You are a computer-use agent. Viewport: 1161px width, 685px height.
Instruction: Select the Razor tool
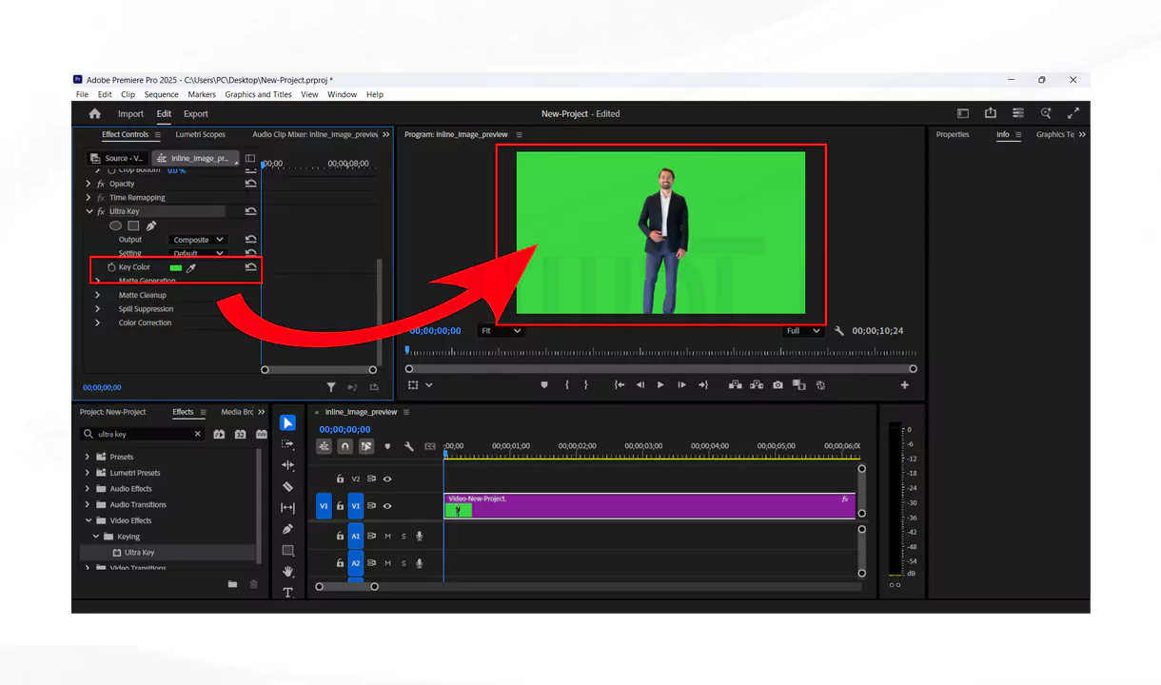[287, 486]
